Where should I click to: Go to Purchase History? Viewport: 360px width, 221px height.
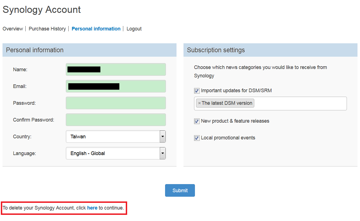pyautogui.click(x=47, y=29)
